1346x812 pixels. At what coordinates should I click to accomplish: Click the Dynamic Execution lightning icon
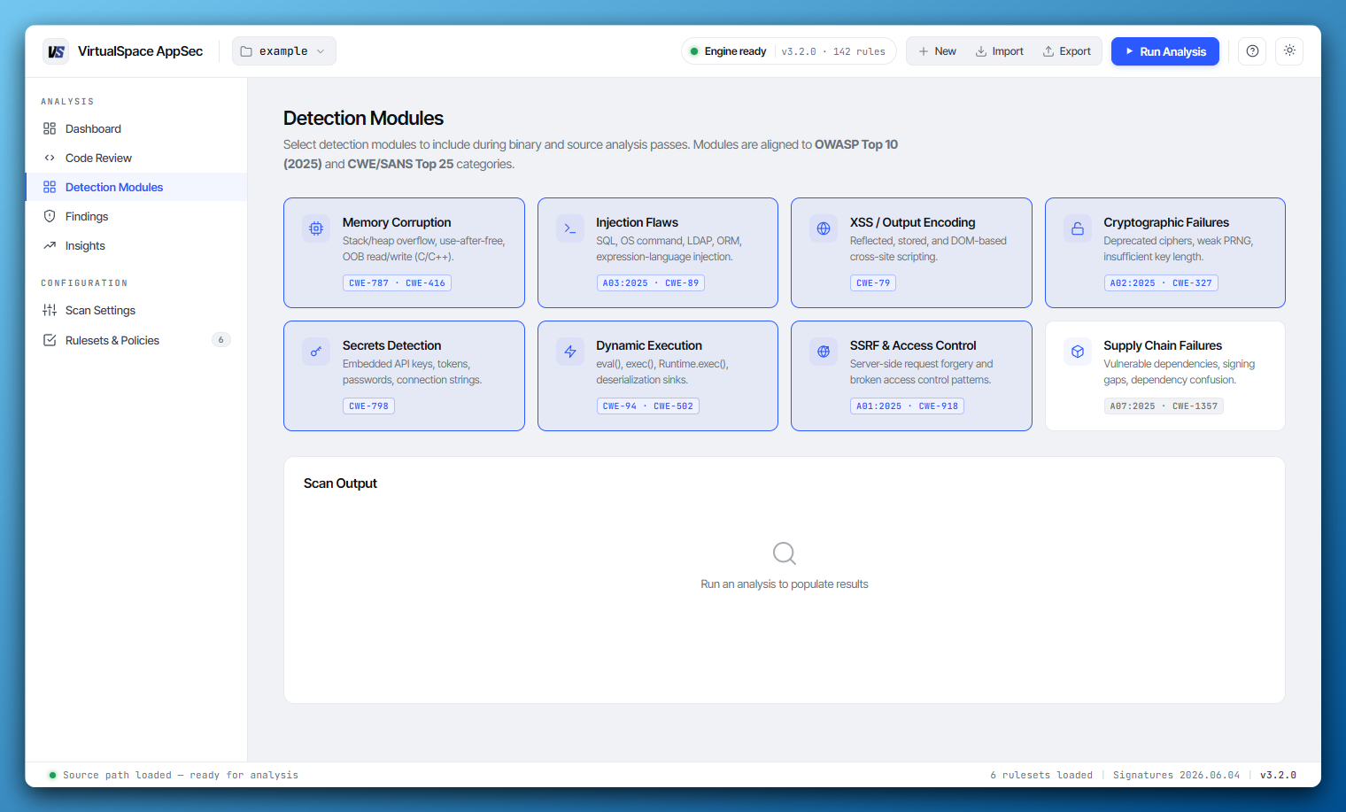click(570, 352)
